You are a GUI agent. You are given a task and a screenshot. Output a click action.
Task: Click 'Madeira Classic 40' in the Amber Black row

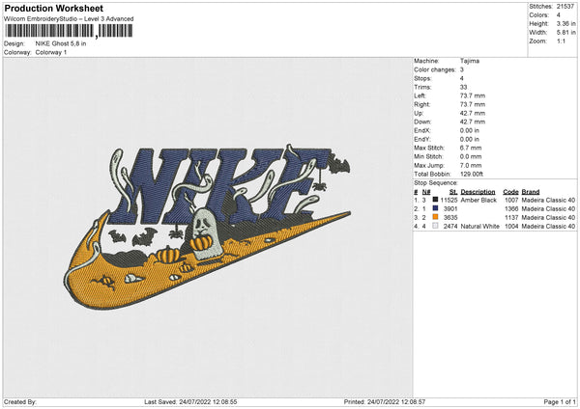[x=548, y=200]
